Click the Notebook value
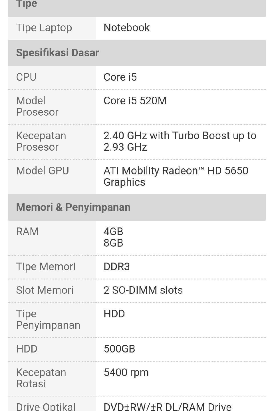This screenshot has height=411, width=274. 126,28
